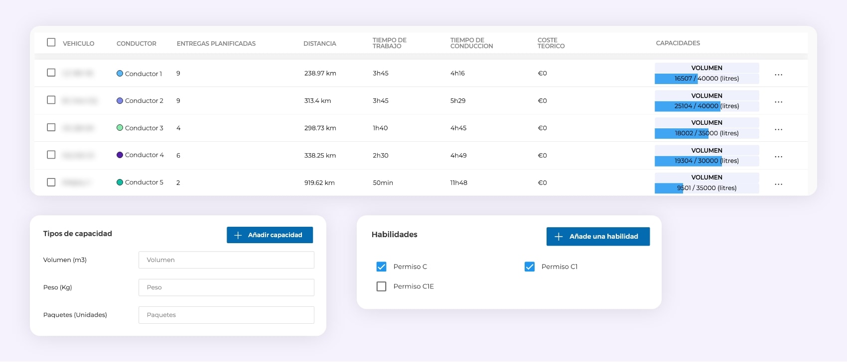The width and height of the screenshot is (847, 362).
Task: Click the blue color dot beside Conductor 1
Action: click(x=120, y=74)
